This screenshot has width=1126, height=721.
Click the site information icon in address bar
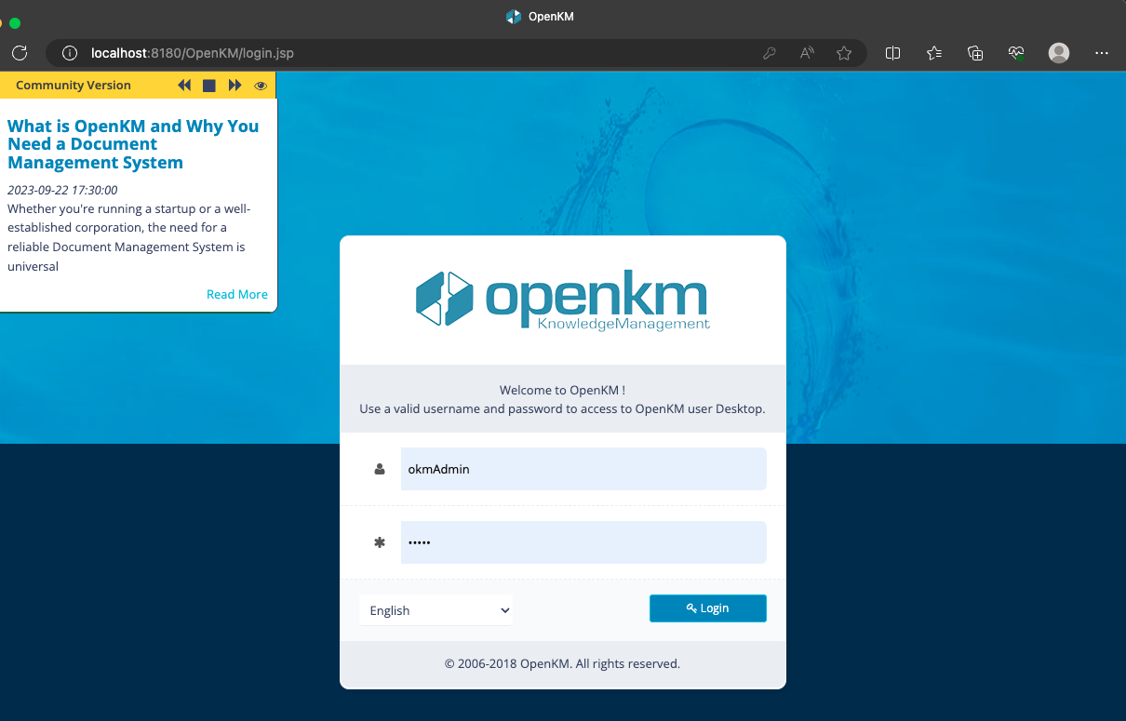click(69, 53)
